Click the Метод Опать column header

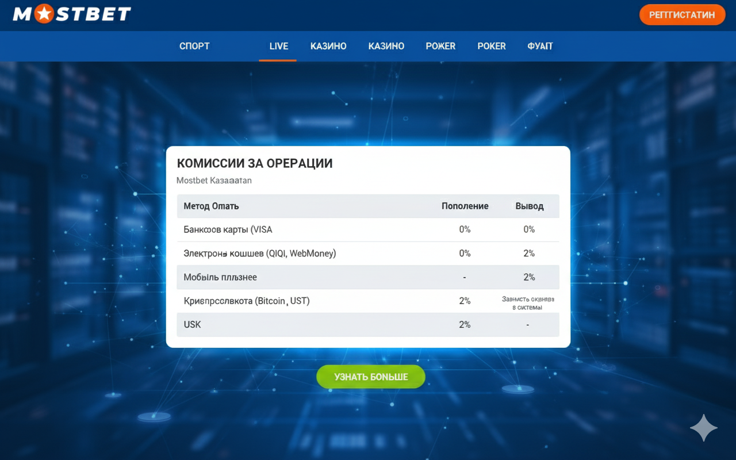pyautogui.click(x=211, y=206)
